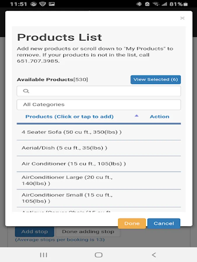Add Aerial/Dish to products
Viewport: 197px width, 262px height.
(64, 148)
